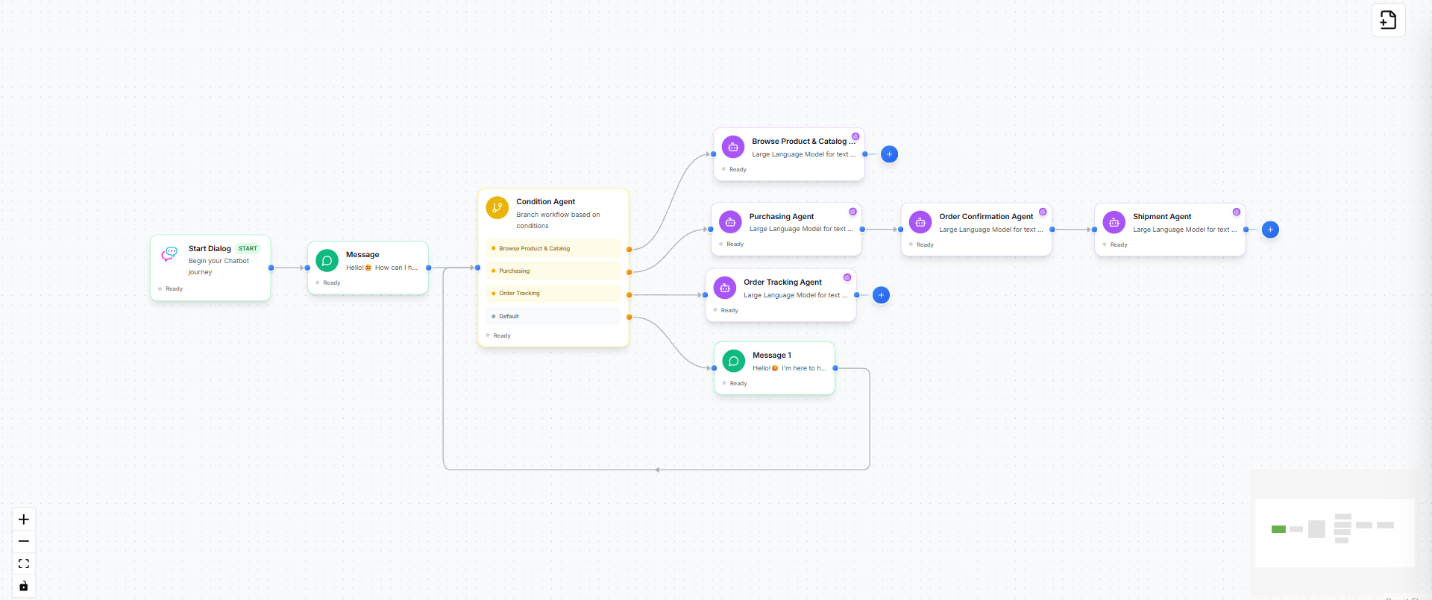
Task: Select the Order Tracking condition branch
Action: [x=553, y=293]
